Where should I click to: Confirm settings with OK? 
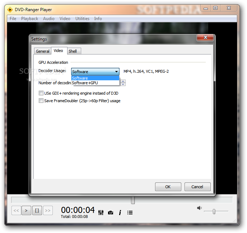click(168, 187)
